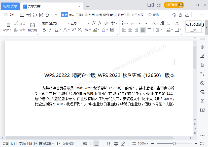Set Center paragraph alignment
208x147 pixels.
pos(130,30)
